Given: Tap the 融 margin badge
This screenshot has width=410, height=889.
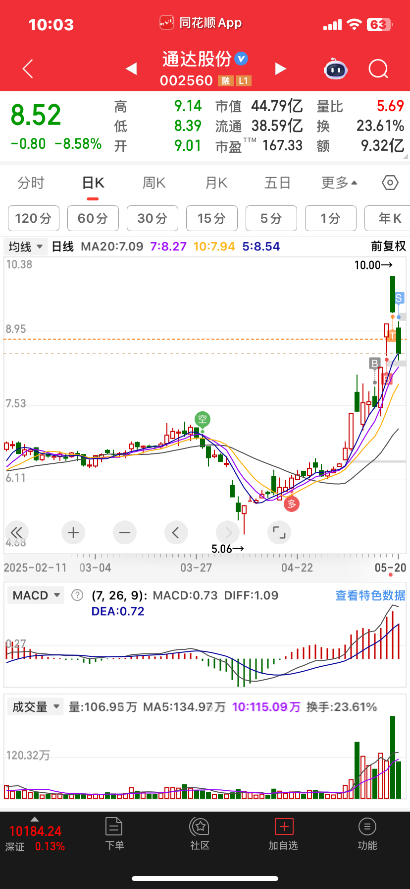Looking at the screenshot, I should [x=226, y=81].
